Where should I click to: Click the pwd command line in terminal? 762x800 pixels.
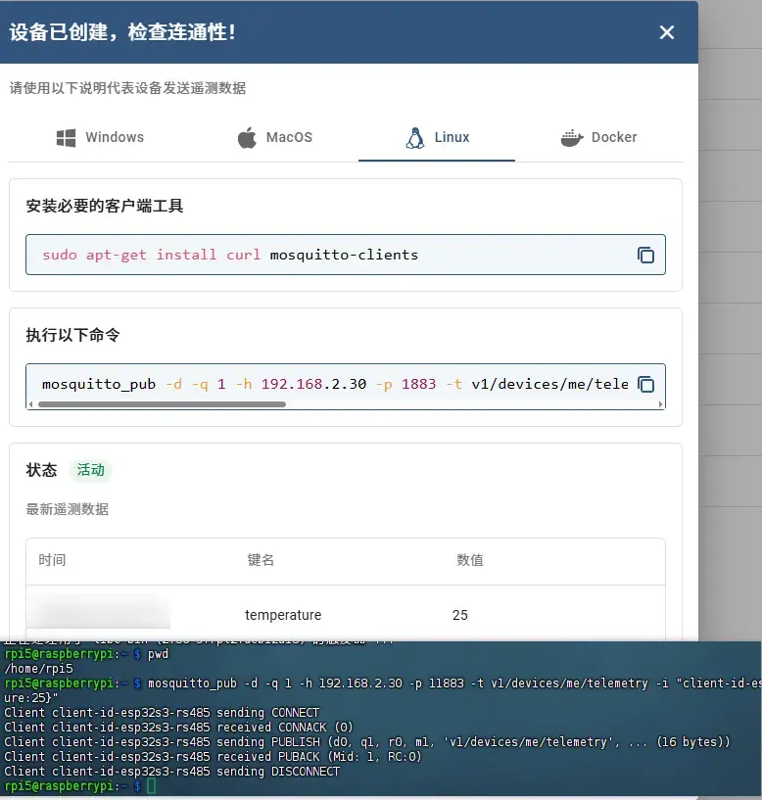[x=86, y=654]
